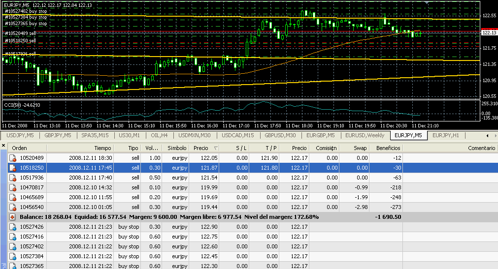Switch to the EURJPY,H1 chart tab
The width and height of the screenshot is (498, 269).
coord(448,135)
